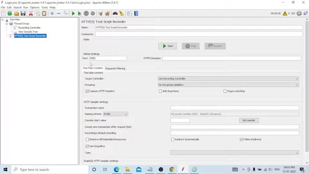Viewport: 309px width, 174px height.
Task: Check Retrieve All Embedded Resources
Action: [87, 139]
